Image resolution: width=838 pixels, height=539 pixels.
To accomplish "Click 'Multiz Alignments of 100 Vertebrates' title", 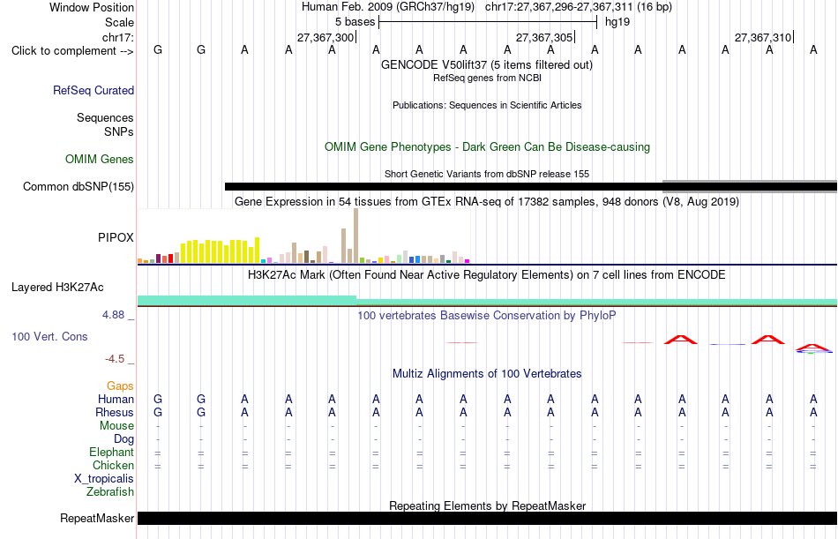I will [x=487, y=374].
